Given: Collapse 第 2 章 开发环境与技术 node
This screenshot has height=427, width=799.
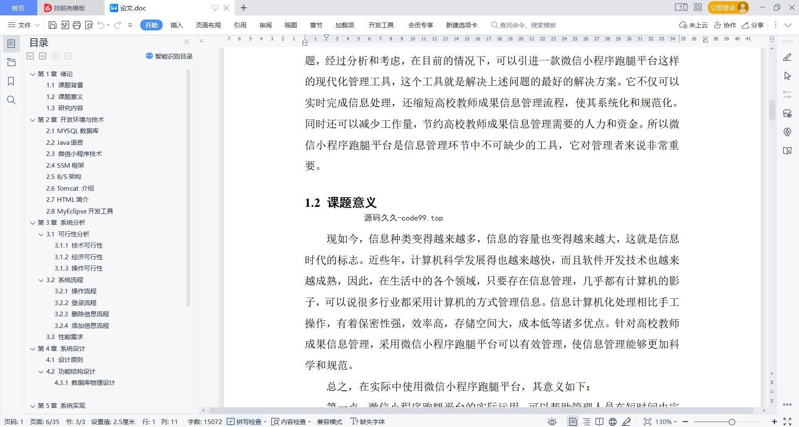Looking at the screenshot, I should [32, 120].
